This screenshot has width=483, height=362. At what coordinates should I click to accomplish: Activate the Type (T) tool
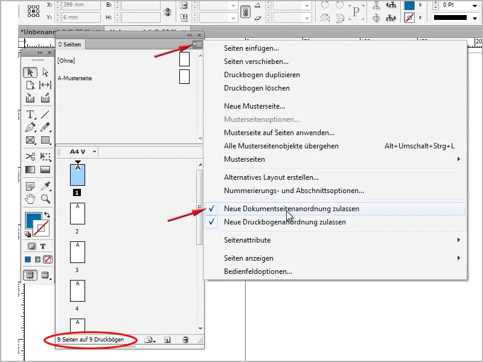30,115
